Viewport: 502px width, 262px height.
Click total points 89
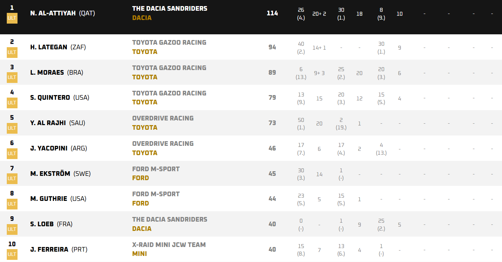(x=272, y=73)
